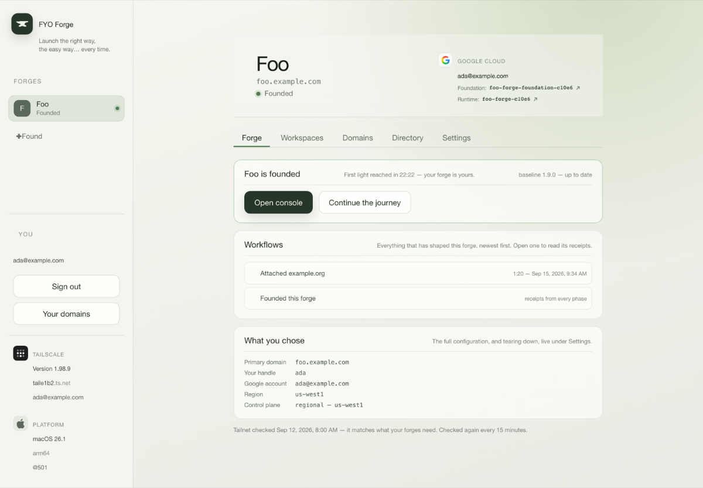The height and width of the screenshot is (488, 703).
Task: Click the '1:20 — Sep 15, 2026, 9:34 AM' timestamp
Action: 550,274
